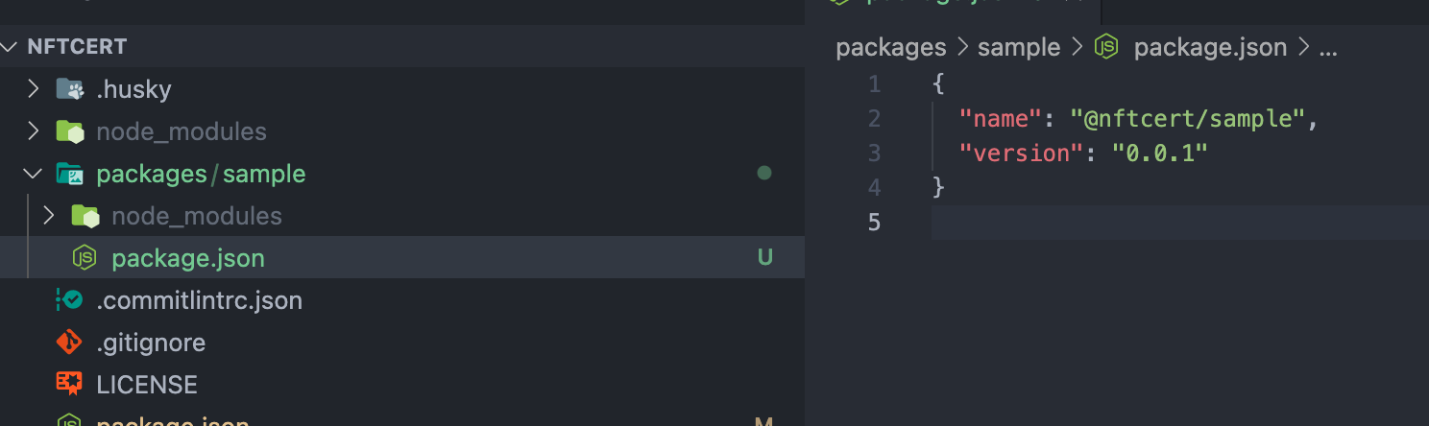Expand nested node_modules chevron under sample

coord(49,216)
